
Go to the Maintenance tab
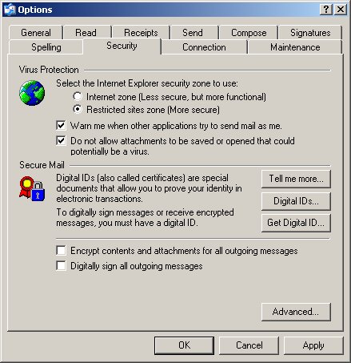295,47
